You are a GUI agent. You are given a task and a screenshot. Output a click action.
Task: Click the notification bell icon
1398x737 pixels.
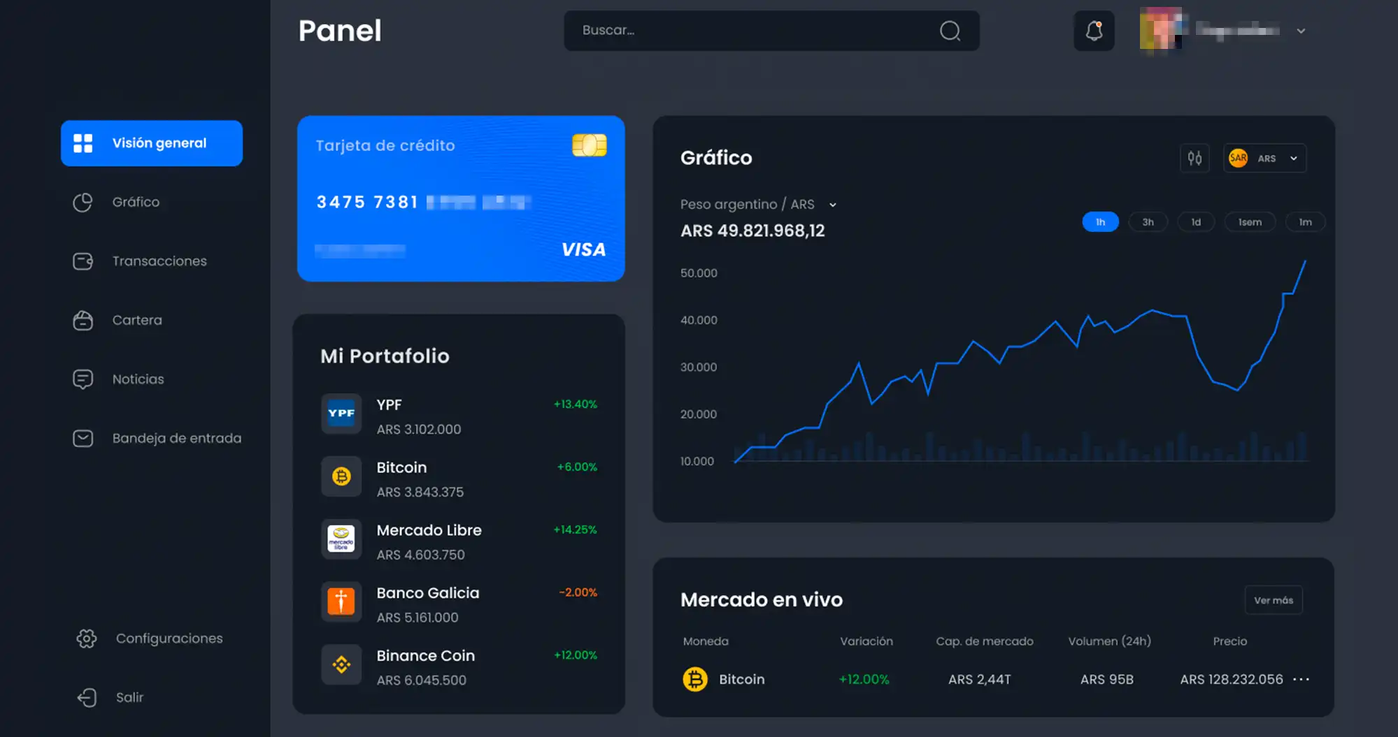click(1094, 31)
